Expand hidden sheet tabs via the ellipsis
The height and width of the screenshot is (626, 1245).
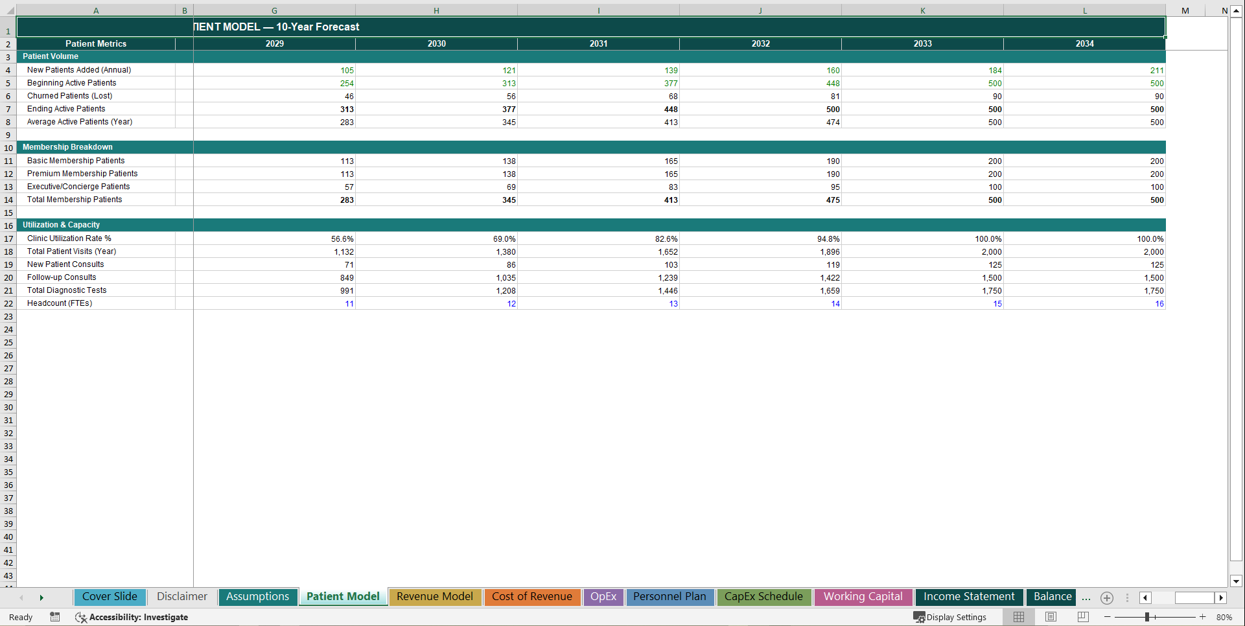1086,597
